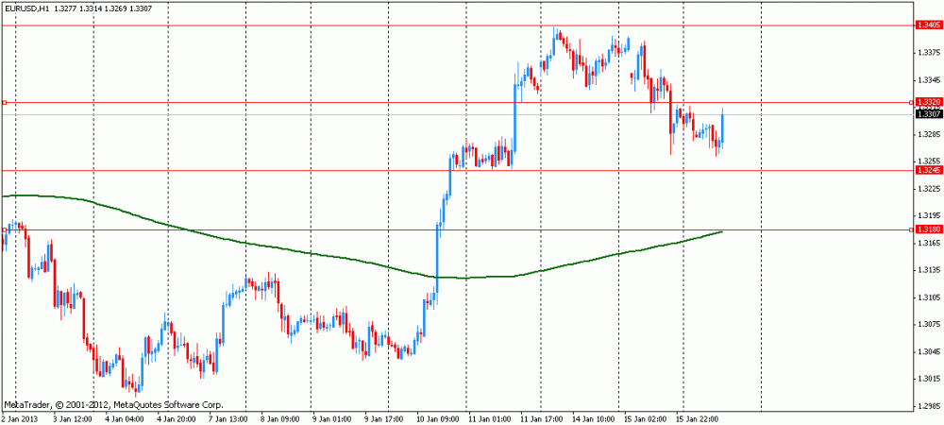Click the 1.3015 value on the price scale
944x425 pixels.
[928, 379]
